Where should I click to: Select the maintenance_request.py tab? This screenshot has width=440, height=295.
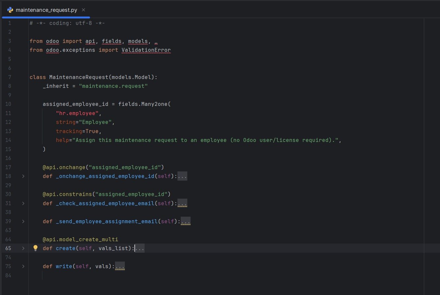pos(46,10)
